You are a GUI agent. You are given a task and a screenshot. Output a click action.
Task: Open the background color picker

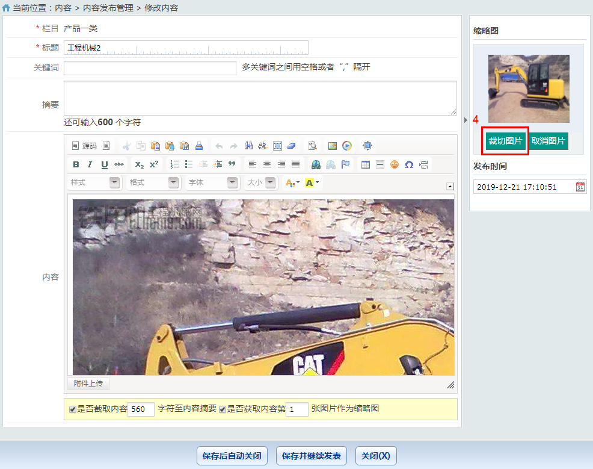click(312, 183)
